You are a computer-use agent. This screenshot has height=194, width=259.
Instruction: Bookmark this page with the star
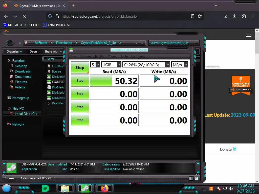pos(200,16)
